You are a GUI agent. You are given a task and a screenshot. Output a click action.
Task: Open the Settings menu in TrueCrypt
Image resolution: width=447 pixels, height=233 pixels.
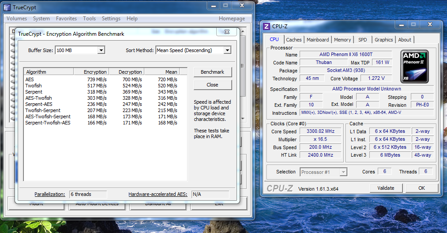[x=111, y=18]
